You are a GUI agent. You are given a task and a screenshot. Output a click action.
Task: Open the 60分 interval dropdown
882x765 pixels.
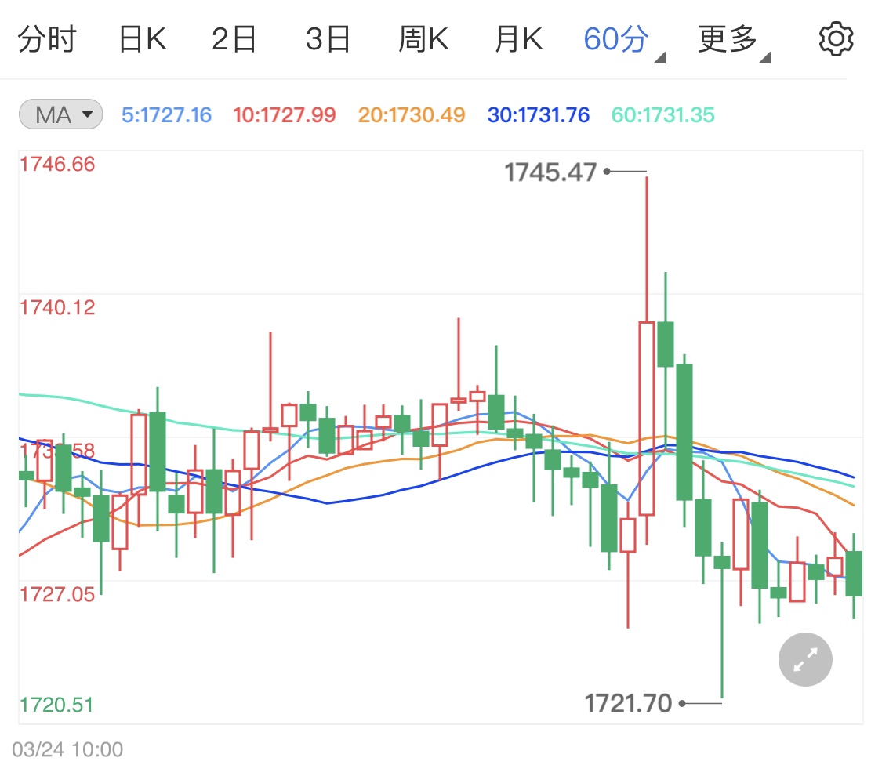tap(623, 41)
